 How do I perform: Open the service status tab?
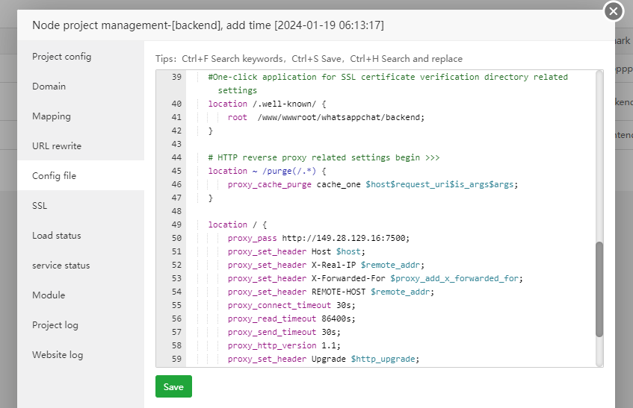click(x=61, y=266)
